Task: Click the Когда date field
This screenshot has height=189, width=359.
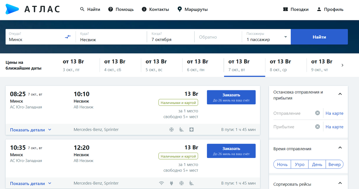Action: (171, 37)
